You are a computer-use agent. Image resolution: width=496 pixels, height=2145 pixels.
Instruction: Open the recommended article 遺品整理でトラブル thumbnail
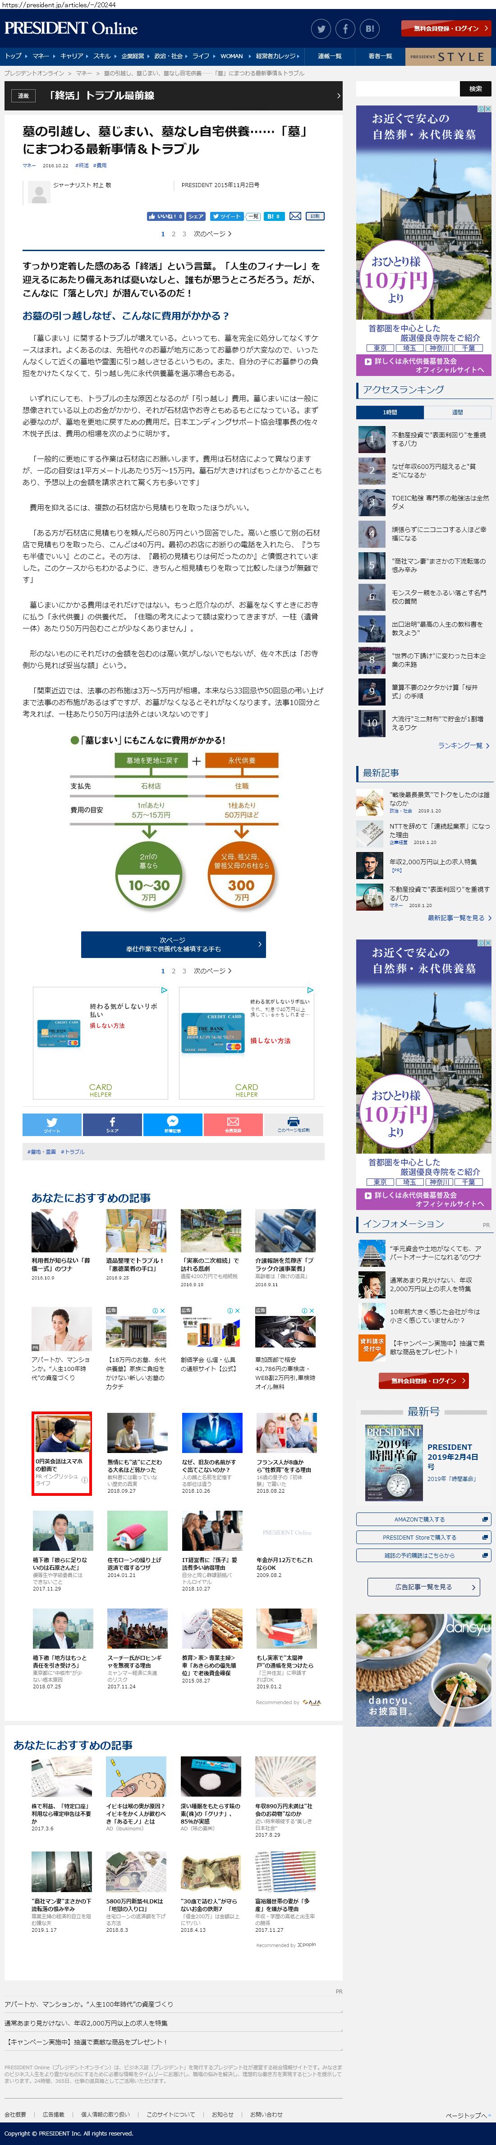coord(136,1231)
